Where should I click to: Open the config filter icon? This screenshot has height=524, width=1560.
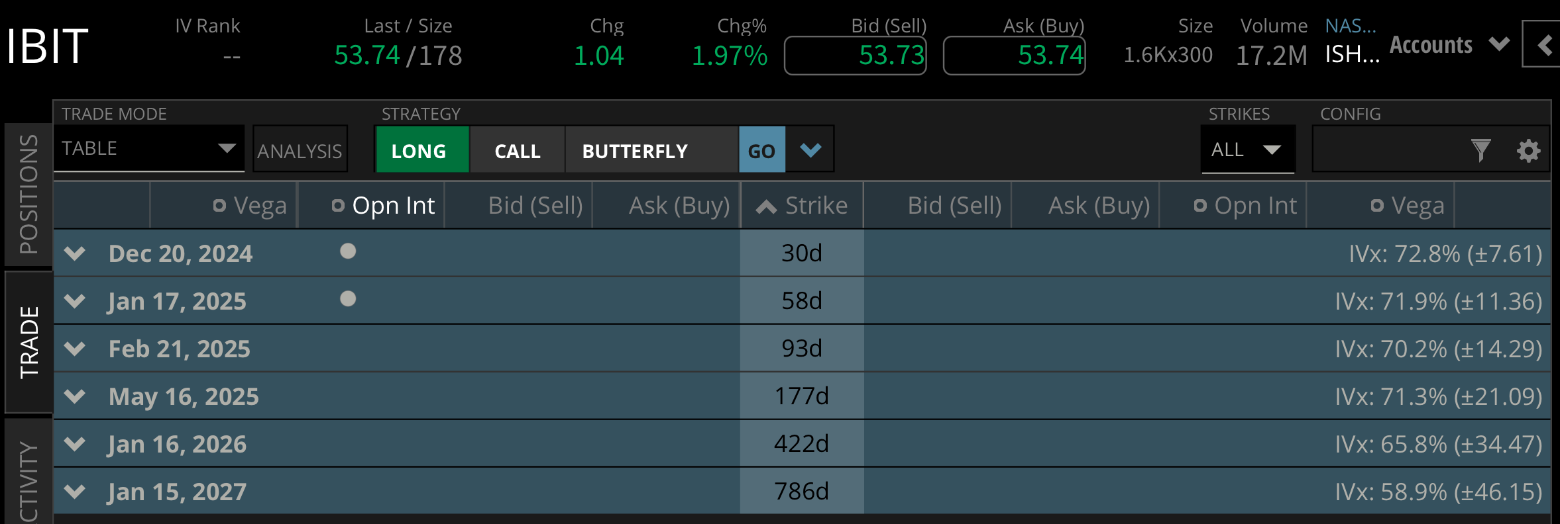1480,150
